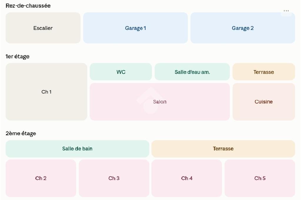Open the Salon room tile

[x=160, y=102]
